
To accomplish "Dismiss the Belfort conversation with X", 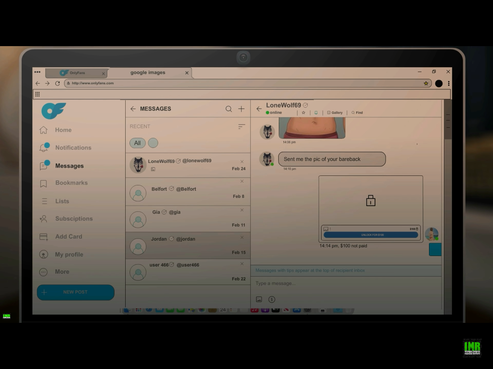I will (x=242, y=181).
